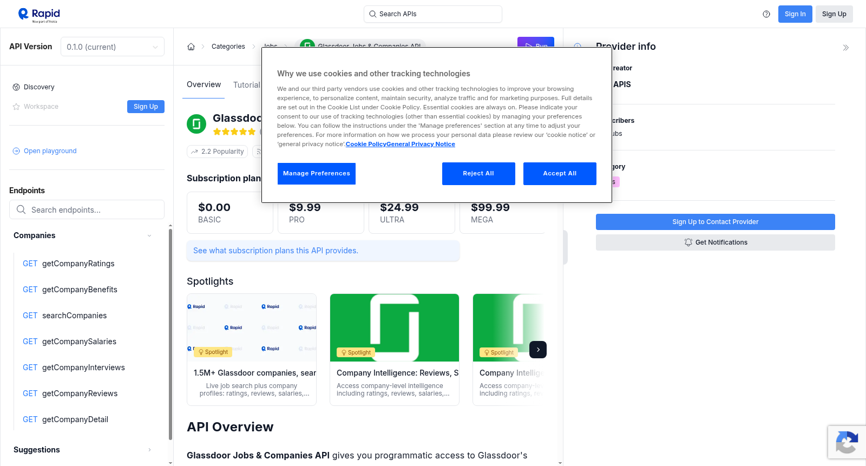Open the General Privacy Notice link
The image size is (866, 466).
click(x=421, y=144)
